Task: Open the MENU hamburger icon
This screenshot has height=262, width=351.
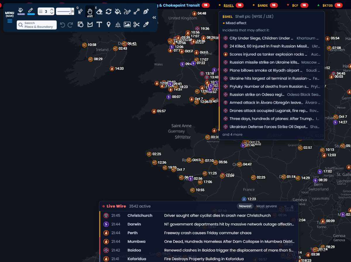Action: 10,21
